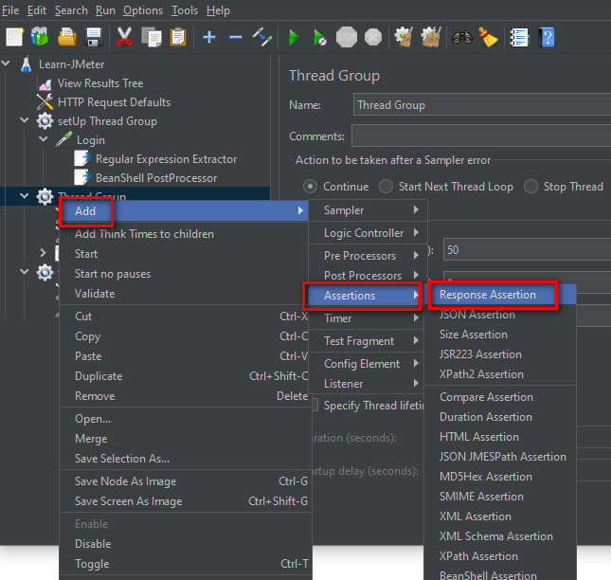Image resolution: width=611 pixels, height=580 pixels.
Task: Click the Save floppy disk icon
Action: coord(94,37)
